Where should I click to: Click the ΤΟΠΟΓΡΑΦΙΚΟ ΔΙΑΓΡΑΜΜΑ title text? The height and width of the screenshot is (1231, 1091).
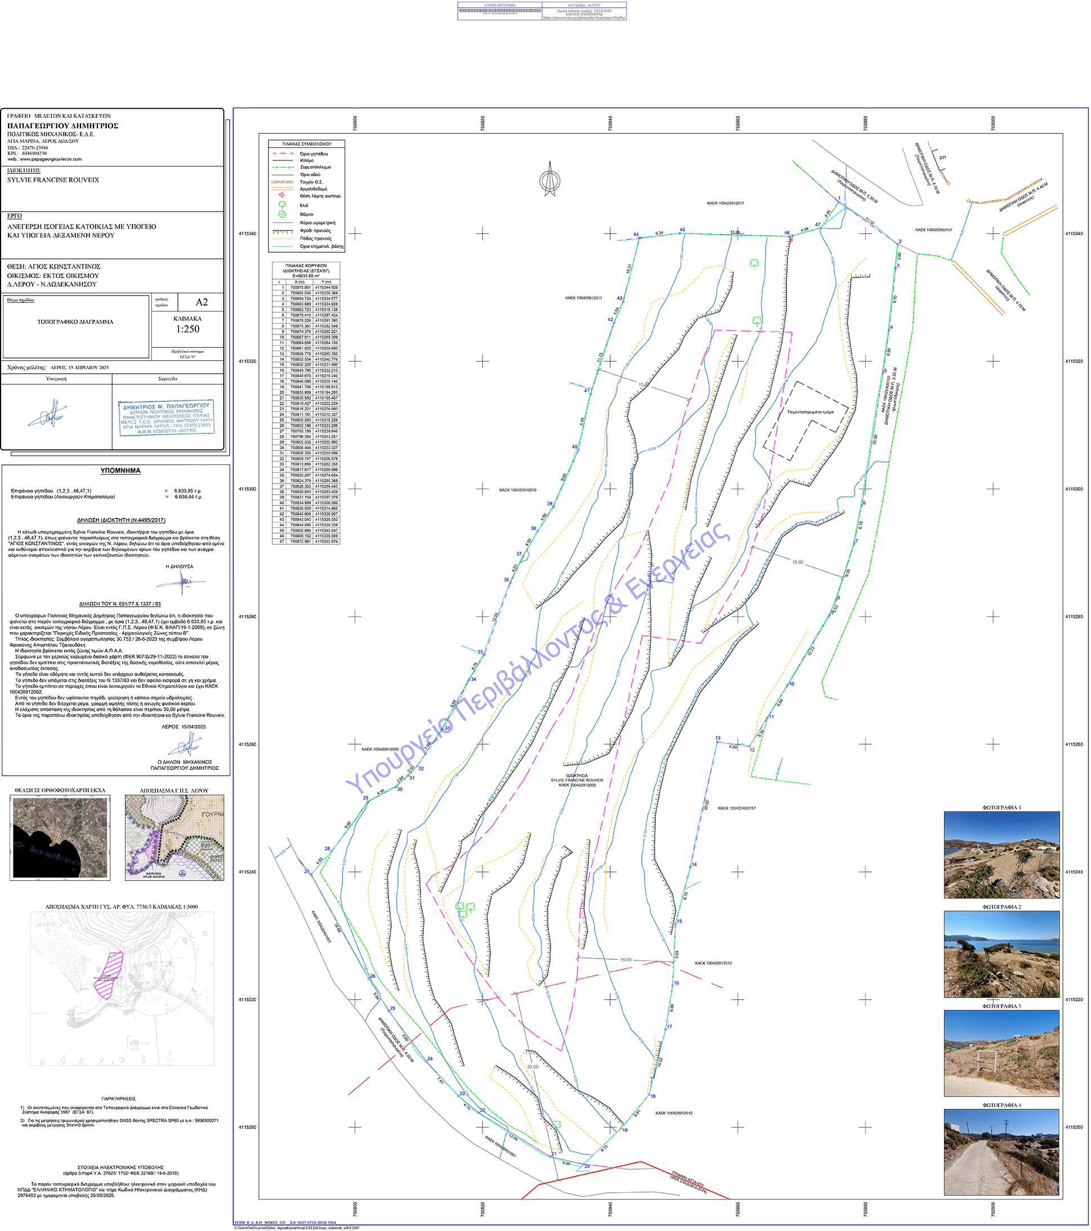coord(75,322)
